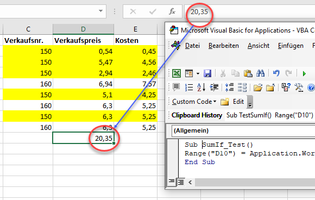The height and width of the screenshot is (200, 315).
Task: Click the A-Z sort icon
Action: click(x=201, y=87)
